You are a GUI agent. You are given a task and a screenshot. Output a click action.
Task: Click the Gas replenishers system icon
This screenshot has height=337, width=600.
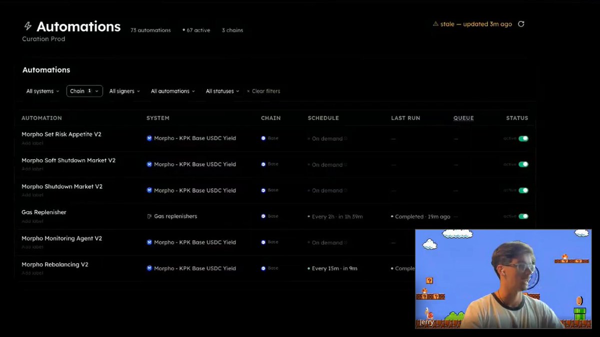pos(149,216)
